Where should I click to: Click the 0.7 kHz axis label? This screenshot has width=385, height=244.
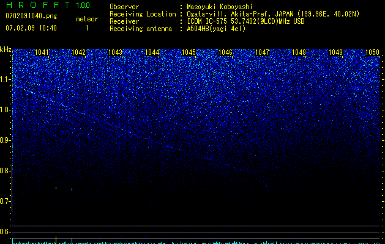pos(6,201)
